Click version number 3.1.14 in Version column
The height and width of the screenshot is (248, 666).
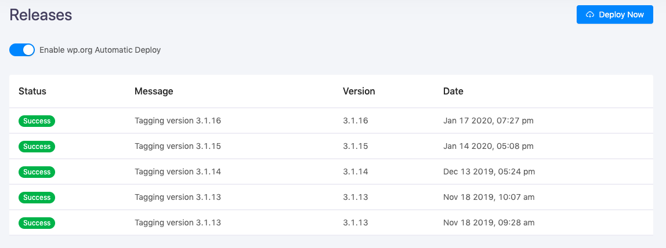tap(355, 172)
